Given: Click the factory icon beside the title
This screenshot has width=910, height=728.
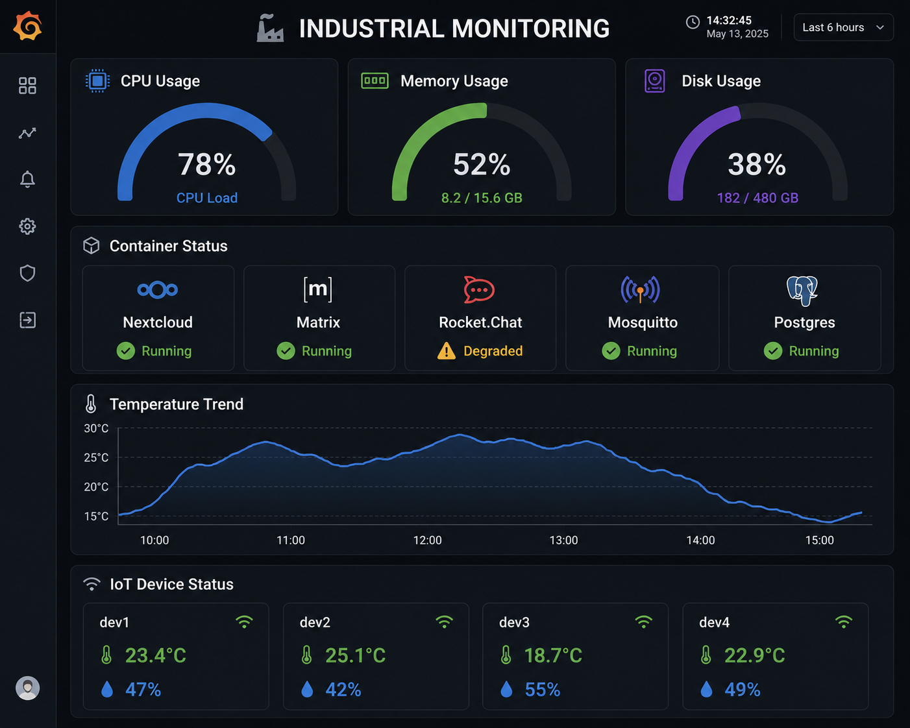Looking at the screenshot, I should coord(270,29).
